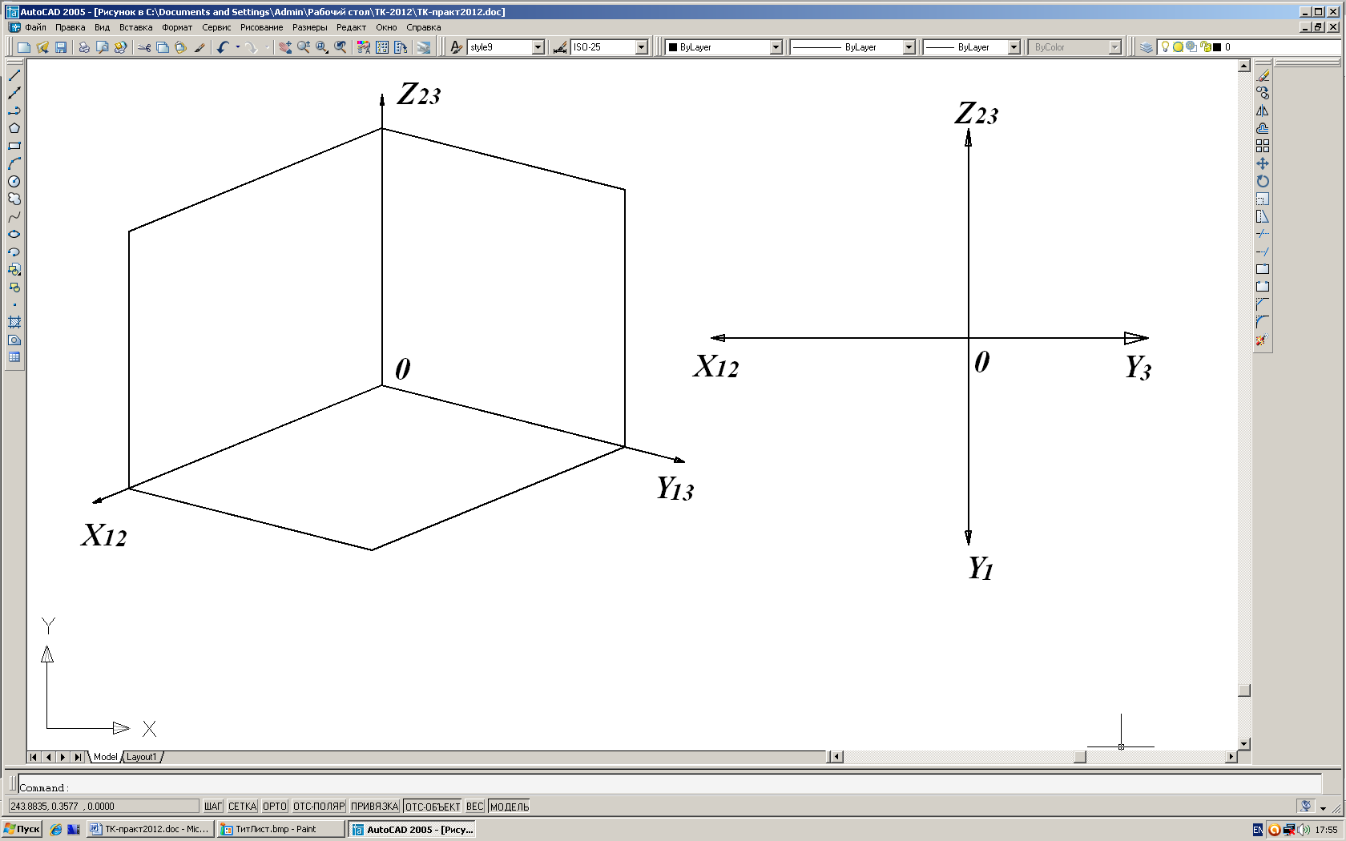Screen dimensions: 1346x841
Task: Click the Move tool
Action: [1263, 163]
